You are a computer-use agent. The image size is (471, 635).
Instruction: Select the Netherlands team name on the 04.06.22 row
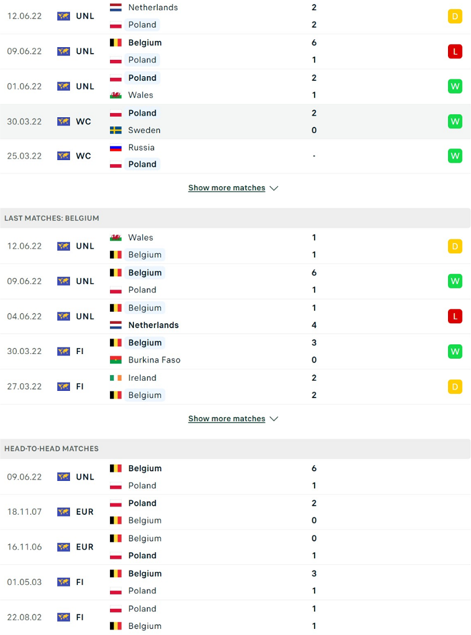[x=153, y=325]
